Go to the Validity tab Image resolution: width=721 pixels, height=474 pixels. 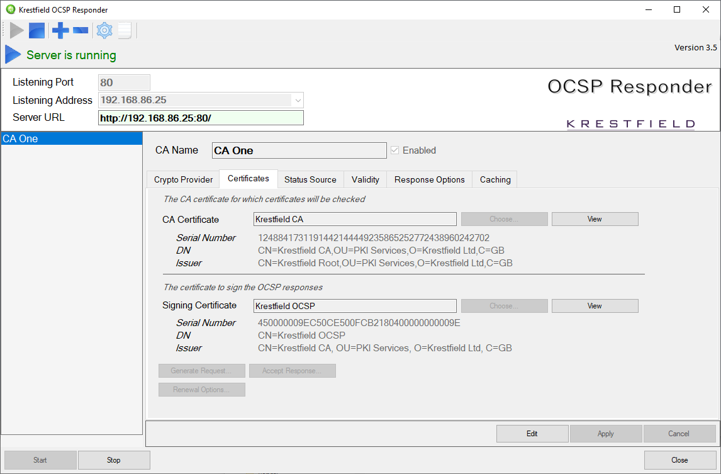(x=366, y=179)
